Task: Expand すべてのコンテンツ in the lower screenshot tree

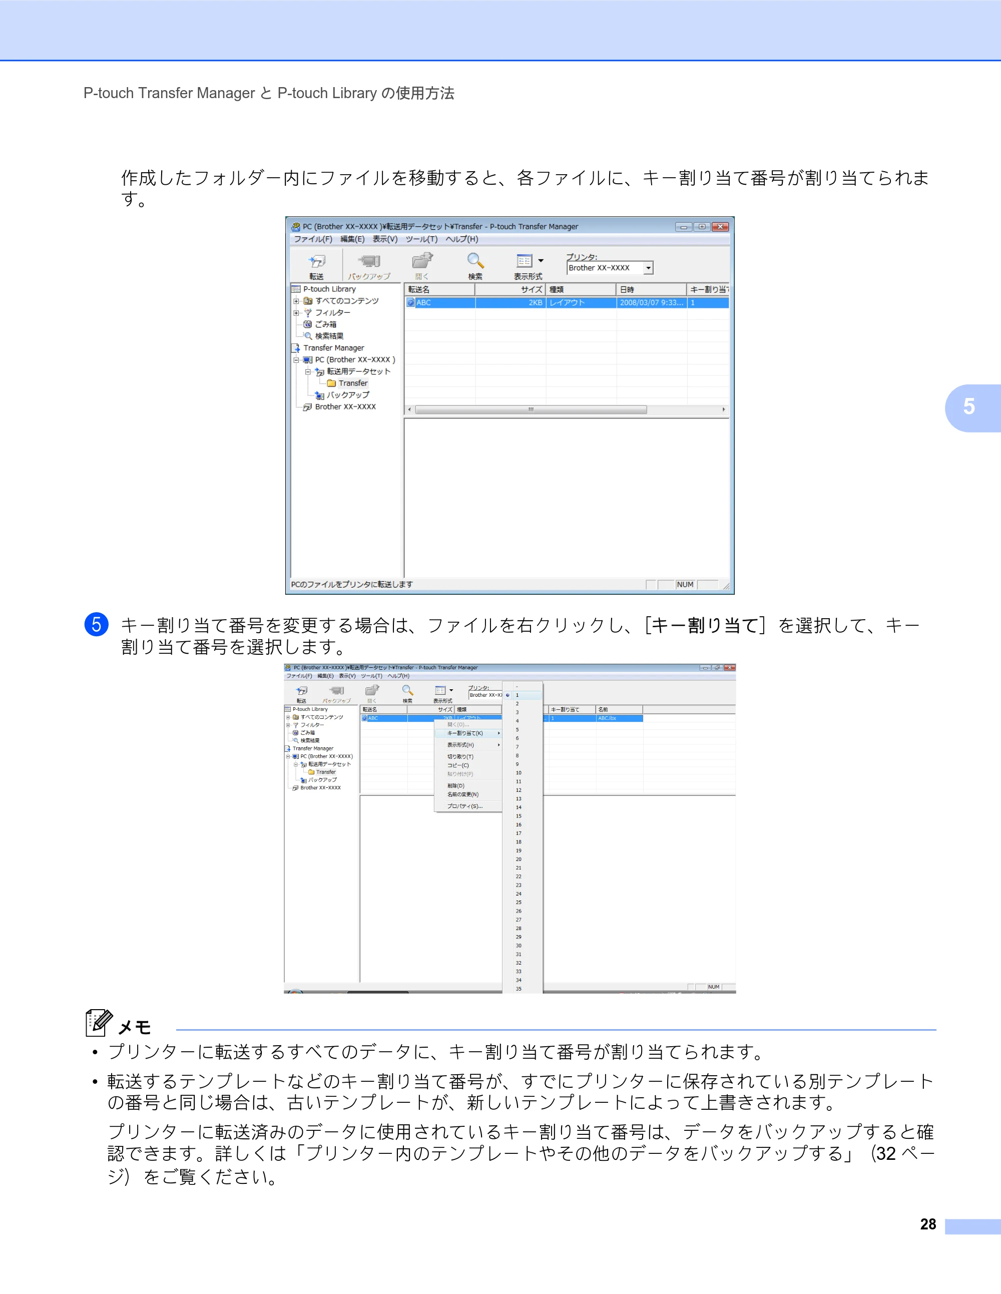Action: point(288,717)
